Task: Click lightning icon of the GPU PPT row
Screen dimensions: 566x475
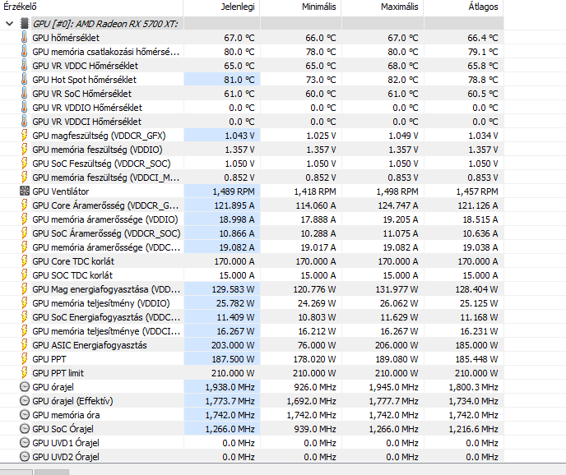Action: (24, 359)
